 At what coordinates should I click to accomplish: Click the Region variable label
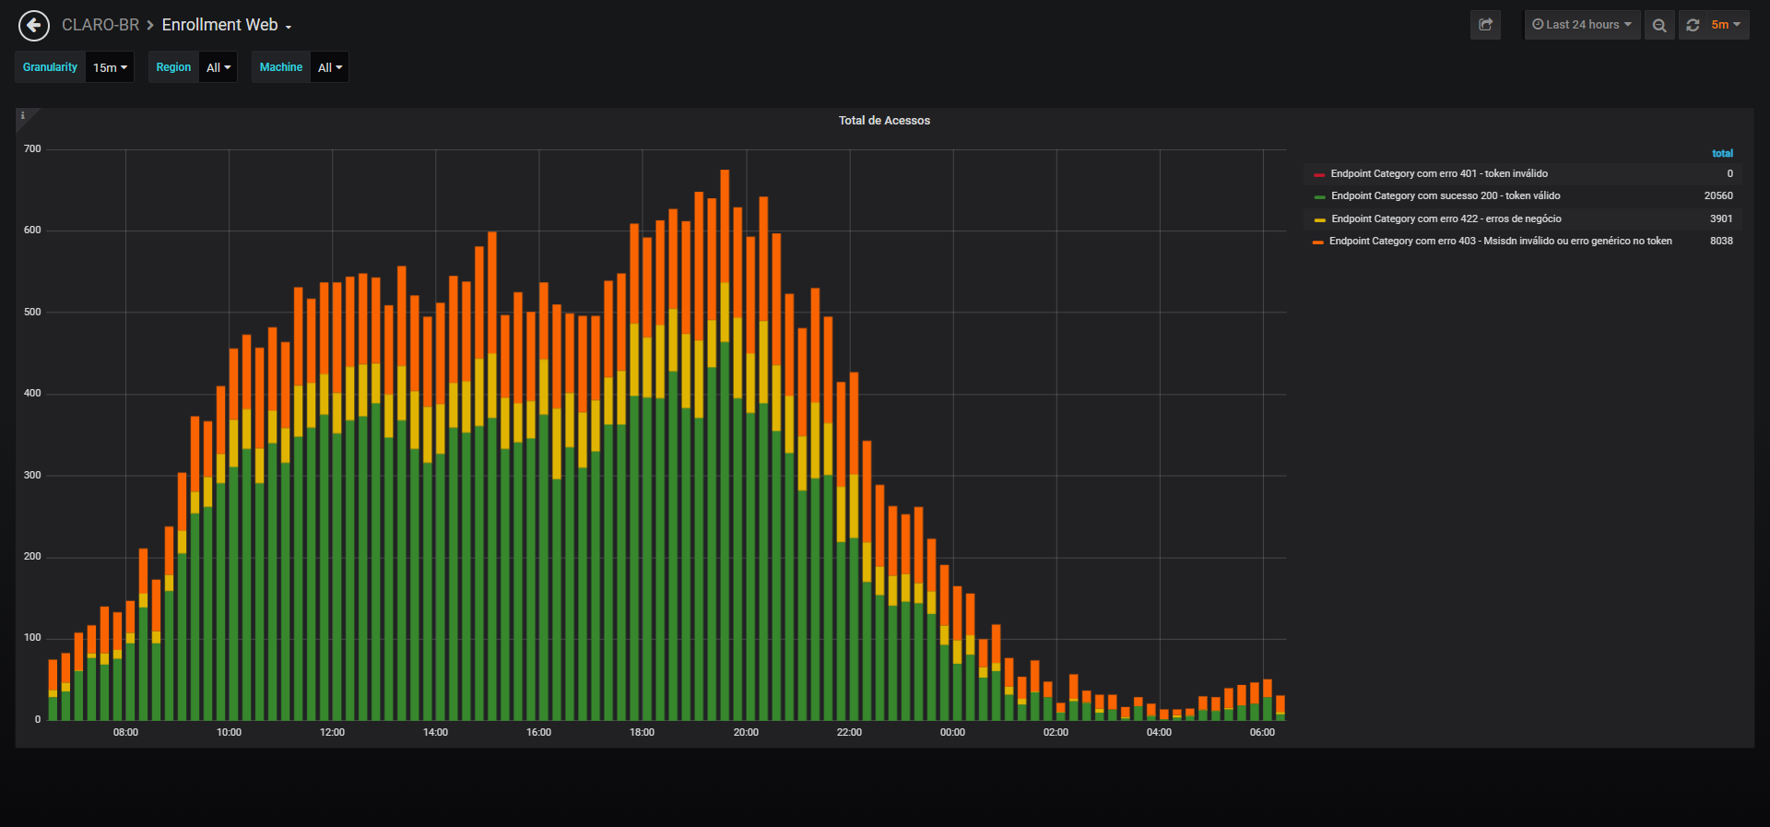pos(173,67)
